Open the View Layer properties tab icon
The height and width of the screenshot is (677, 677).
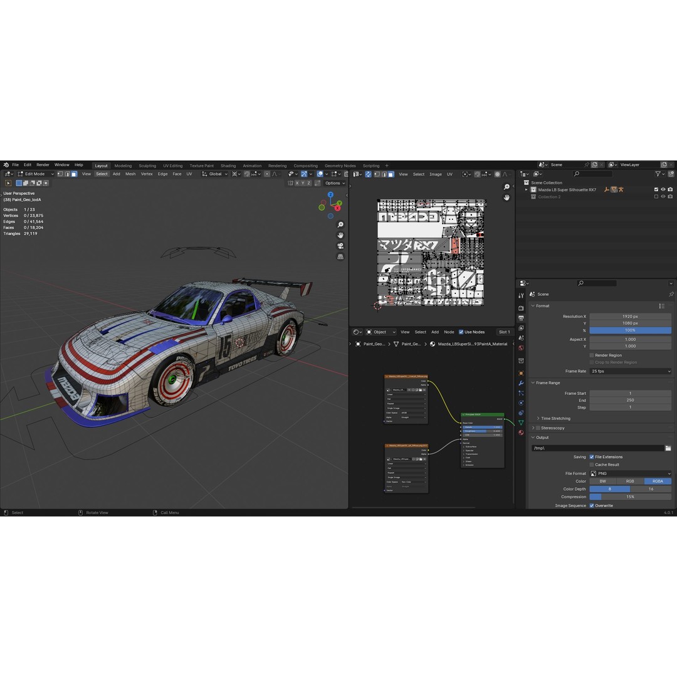pyautogui.click(x=521, y=328)
